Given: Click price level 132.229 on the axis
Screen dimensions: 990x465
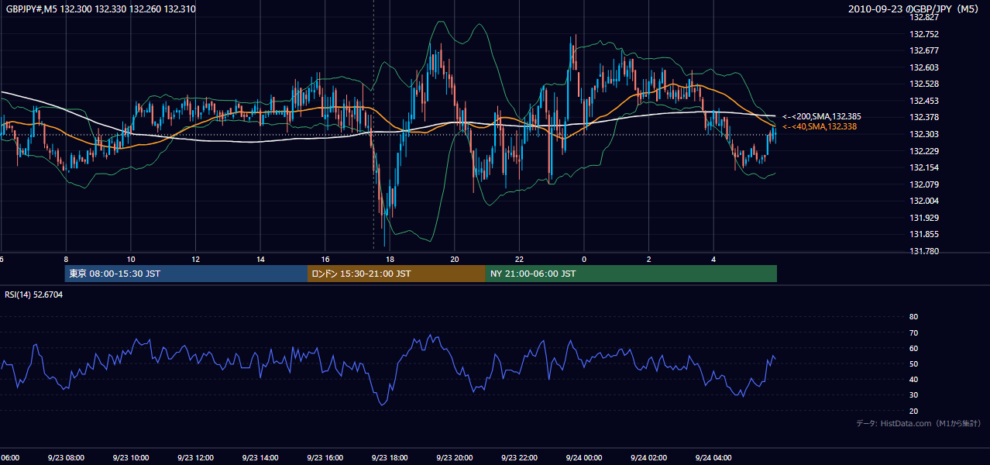Looking at the screenshot, I should [923, 151].
